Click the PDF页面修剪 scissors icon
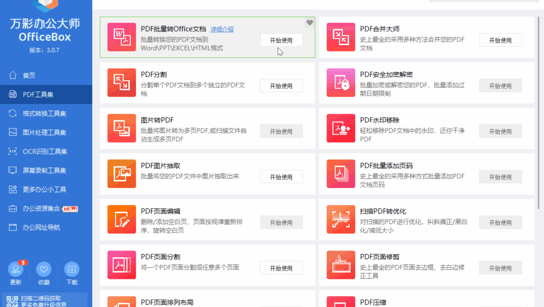The width and height of the screenshot is (544, 307). 341,265
